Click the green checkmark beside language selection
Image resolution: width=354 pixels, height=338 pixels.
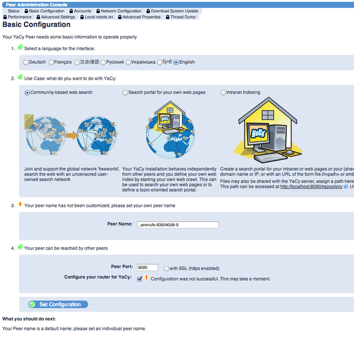tap(20, 47)
